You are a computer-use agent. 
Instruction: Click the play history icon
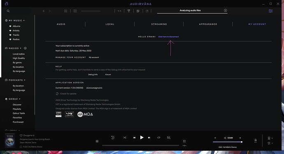tap(112, 138)
